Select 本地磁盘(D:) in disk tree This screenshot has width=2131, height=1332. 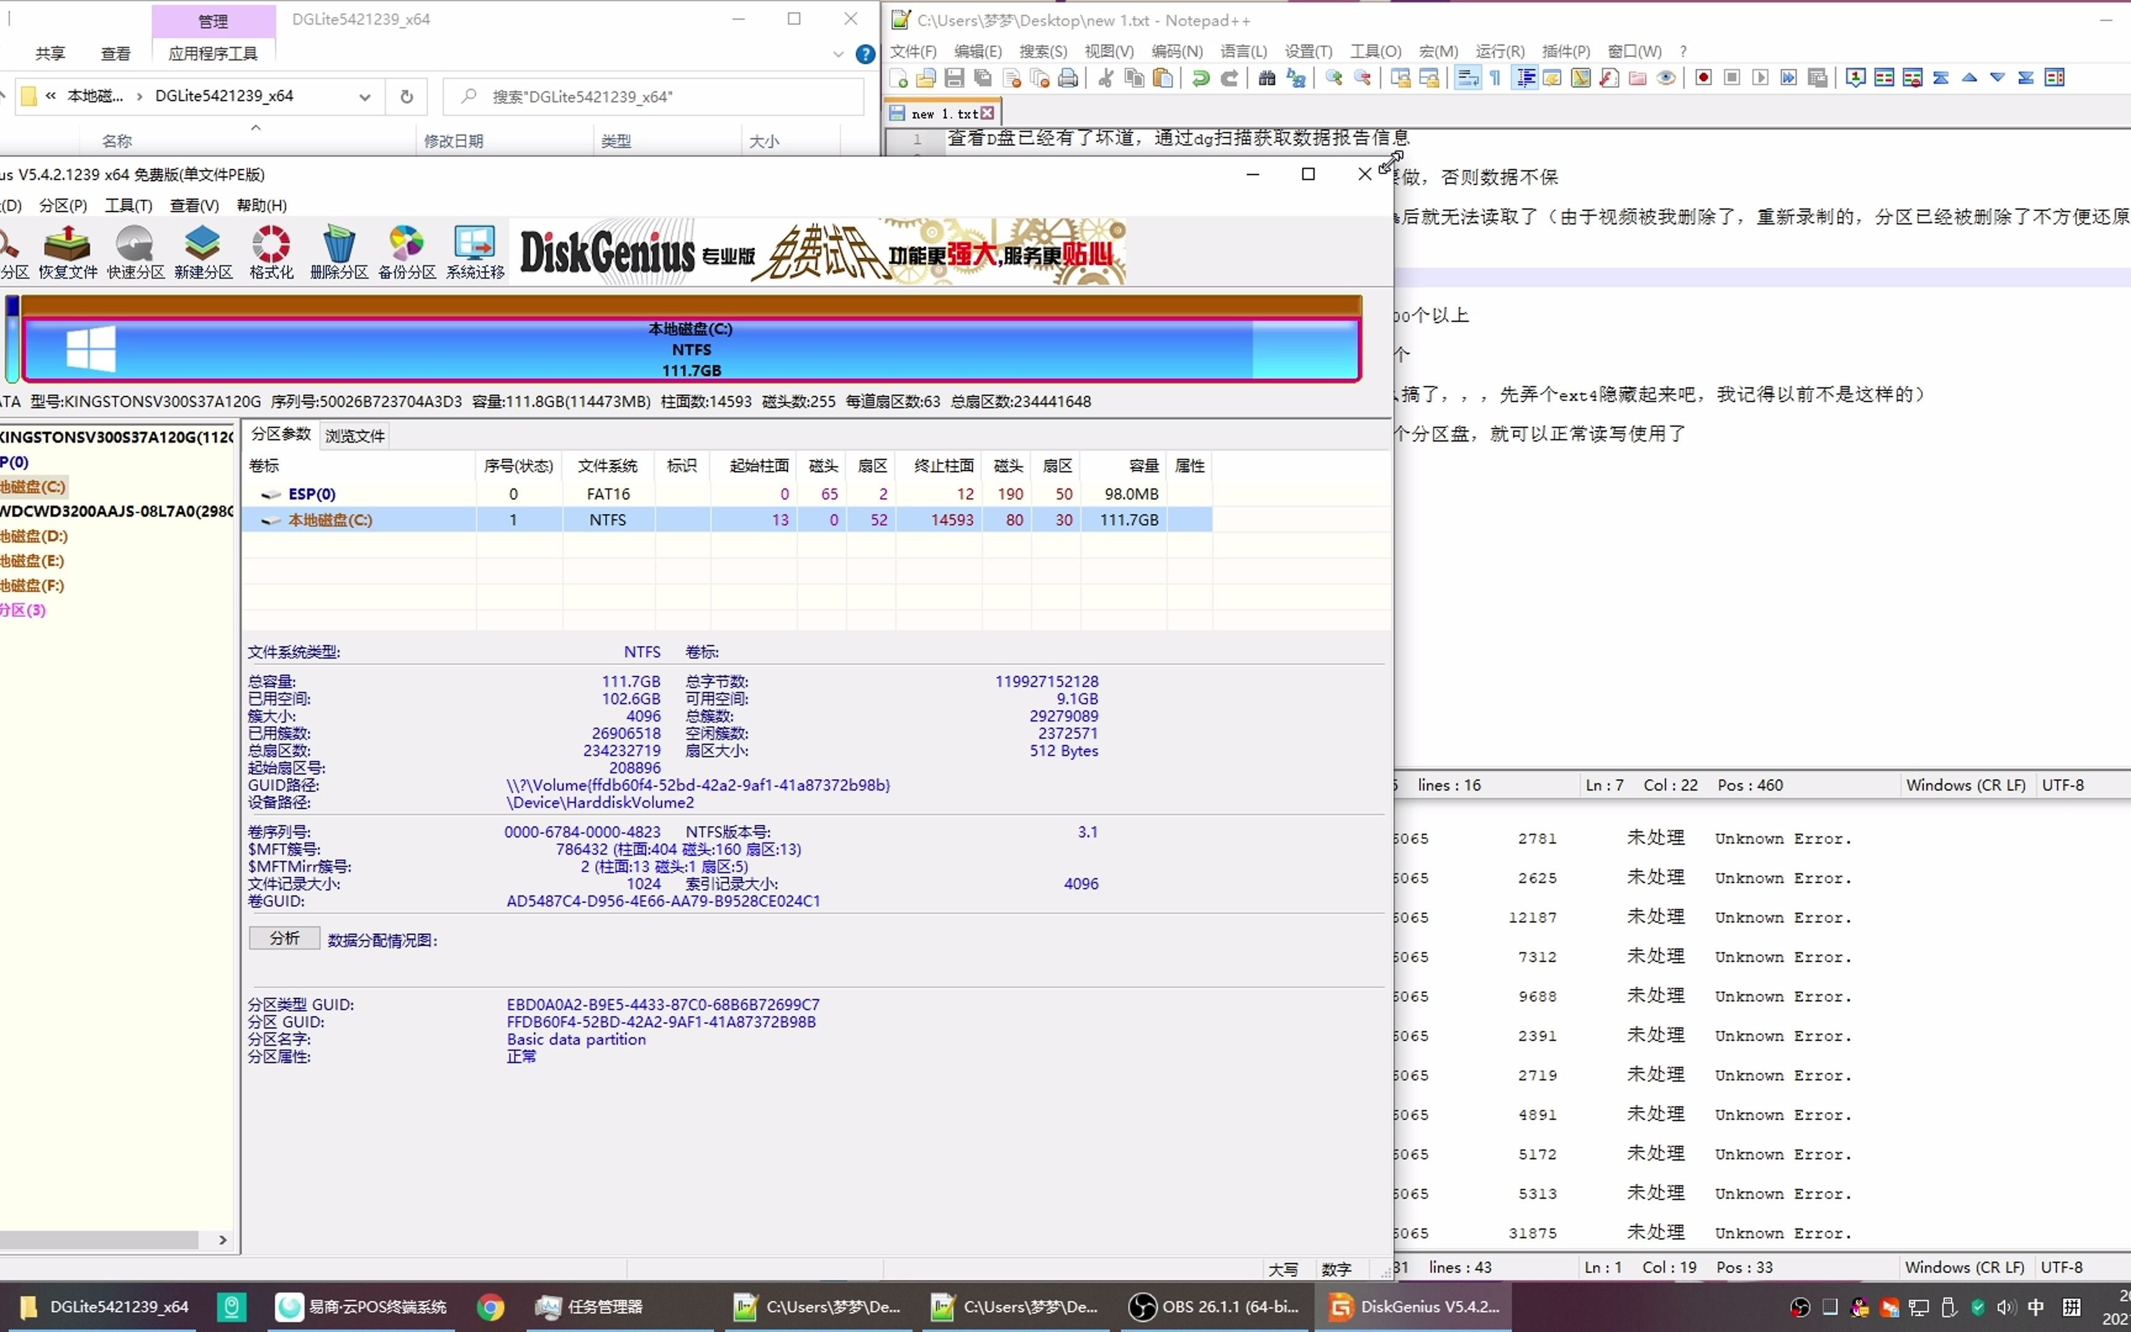click(33, 536)
